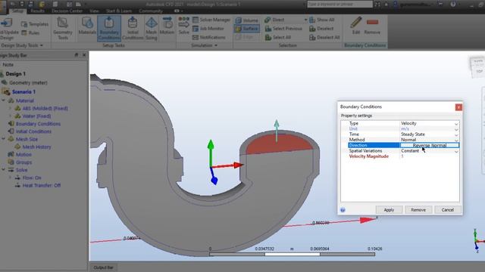Click the Velocity Magnitude value field
The width and height of the screenshot is (485, 272).
click(430, 156)
